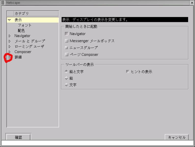Select the ローミング ユーザ label
This screenshot has width=195, height=147.
[x=29, y=46]
